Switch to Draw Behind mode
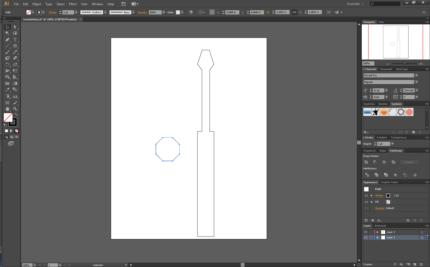This screenshot has width=430, height=267. pyautogui.click(x=12, y=137)
